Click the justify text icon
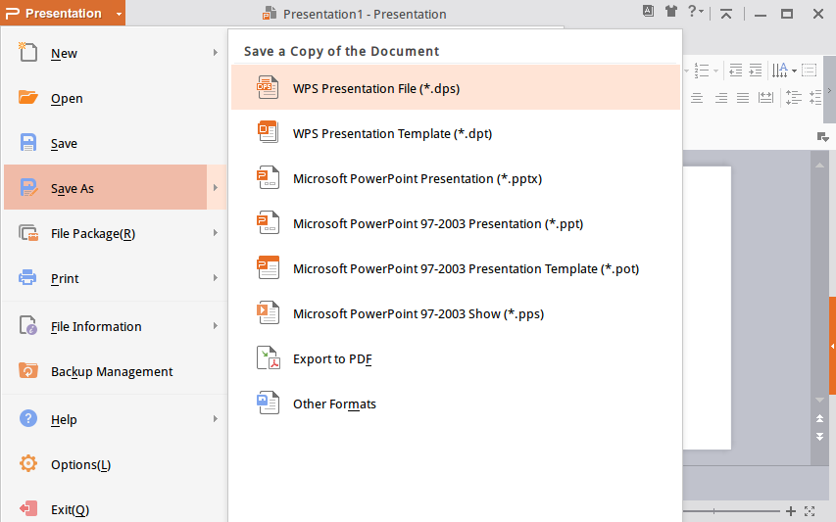 (x=743, y=98)
